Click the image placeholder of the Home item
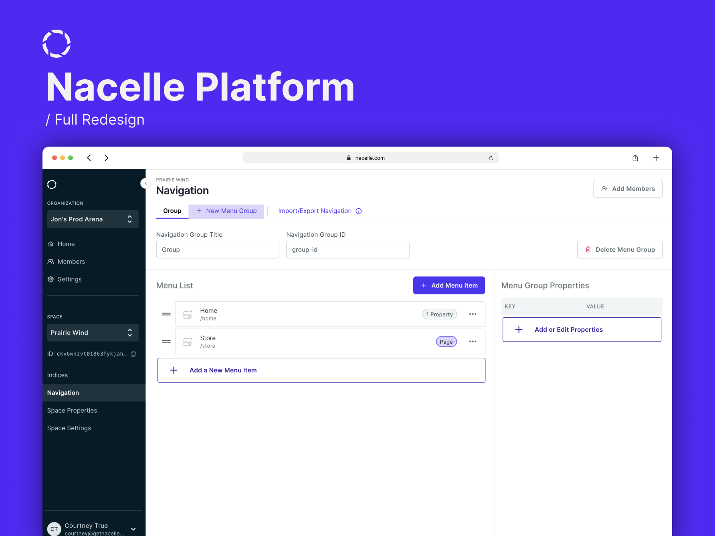Image resolution: width=715 pixels, height=536 pixels. 188,314
